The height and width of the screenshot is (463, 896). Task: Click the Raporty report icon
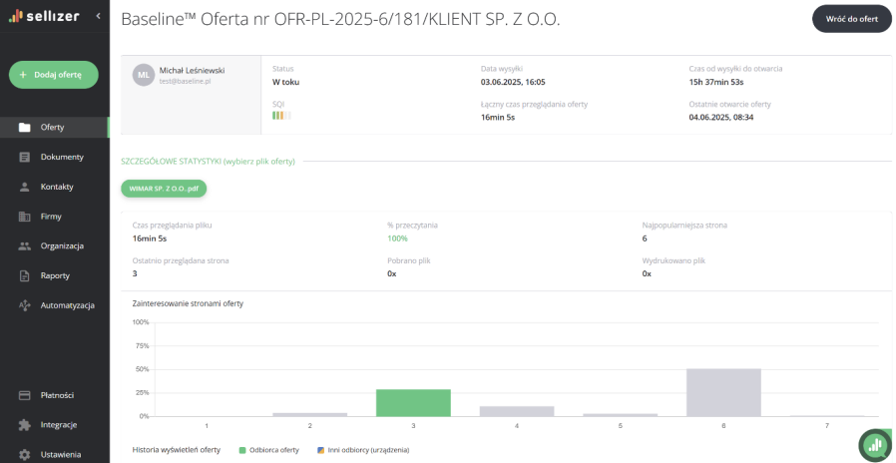[x=25, y=275]
